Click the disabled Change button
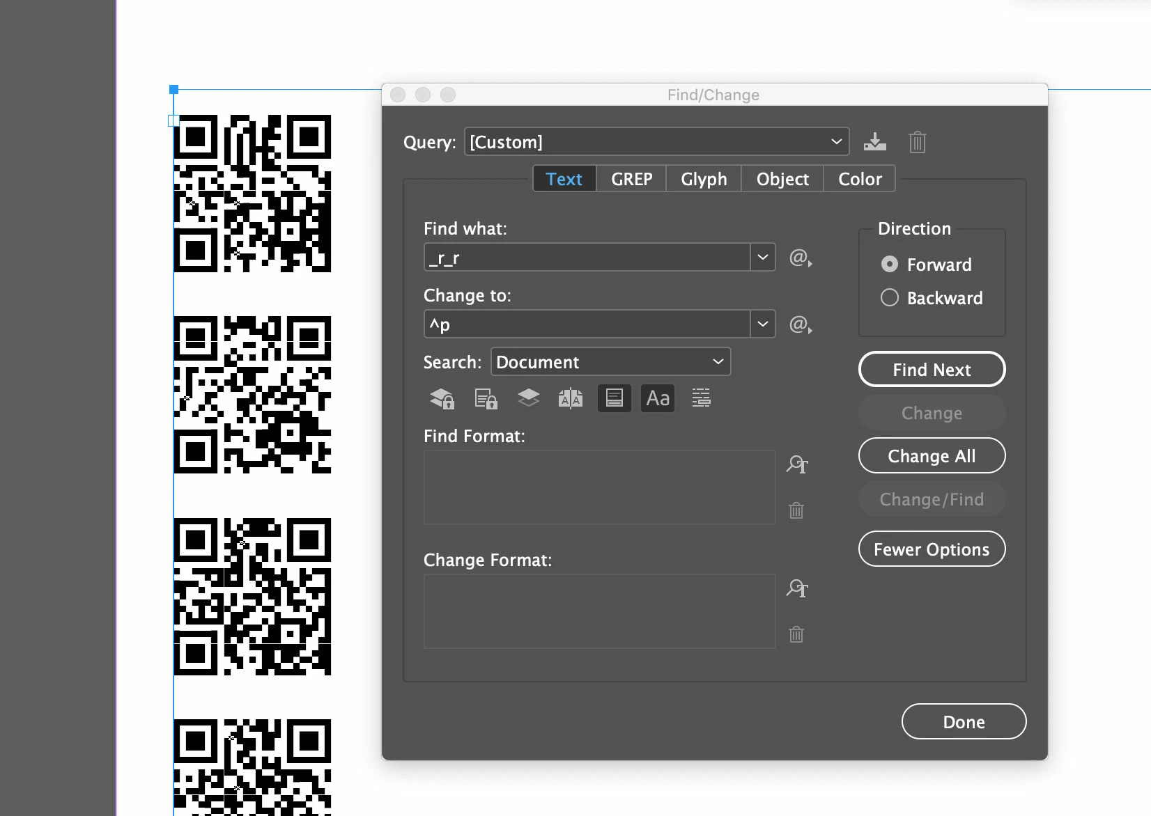1151x816 pixels. pos(932,413)
